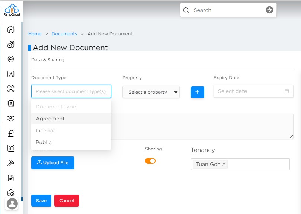This screenshot has width=301, height=214.
Task: Open the Select a property dropdown
Action: [151, 91]
